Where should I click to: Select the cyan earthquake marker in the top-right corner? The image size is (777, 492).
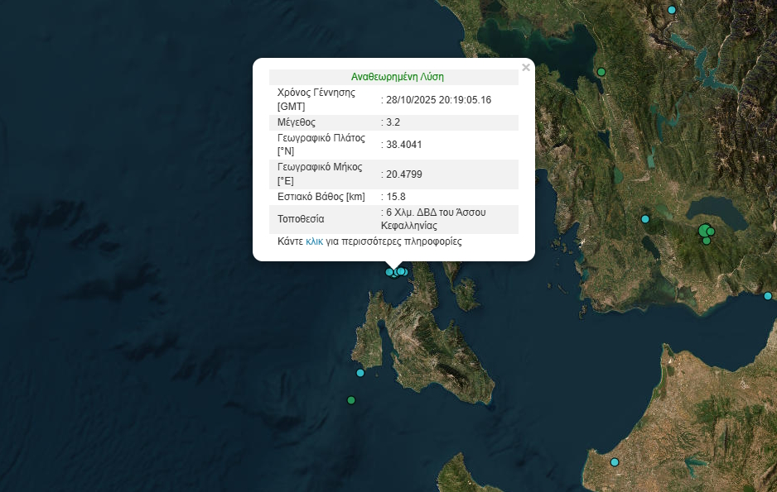click(x=672, y=10)
